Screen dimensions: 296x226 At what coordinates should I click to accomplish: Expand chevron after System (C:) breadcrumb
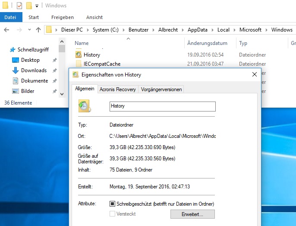[123, 30]
